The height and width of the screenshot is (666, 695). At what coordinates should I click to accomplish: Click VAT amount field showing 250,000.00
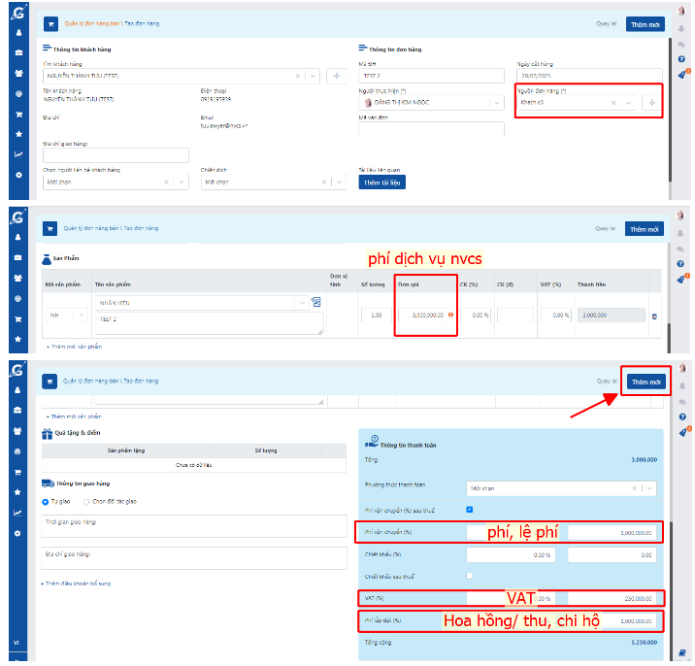(x=612, y=599)
